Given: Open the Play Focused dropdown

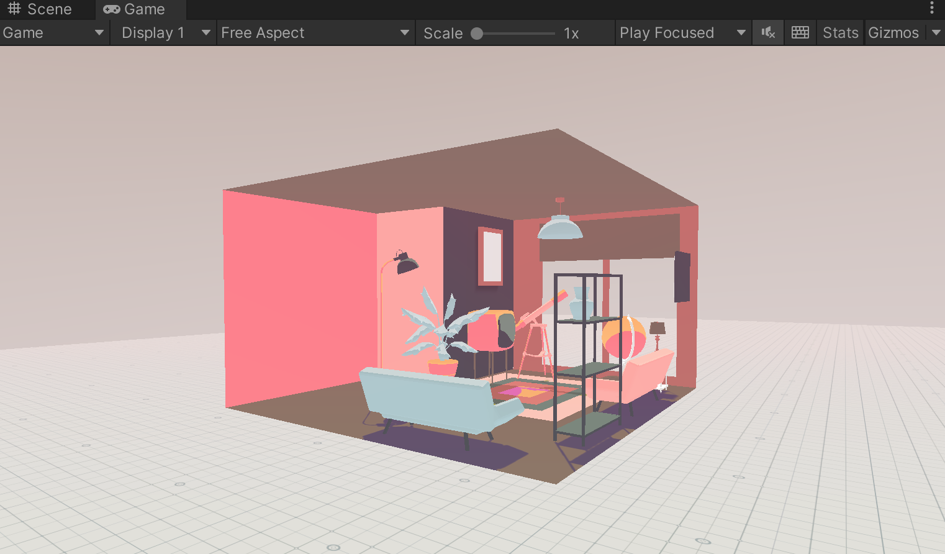Looking at the screenshot, I should tap(682, 33).
